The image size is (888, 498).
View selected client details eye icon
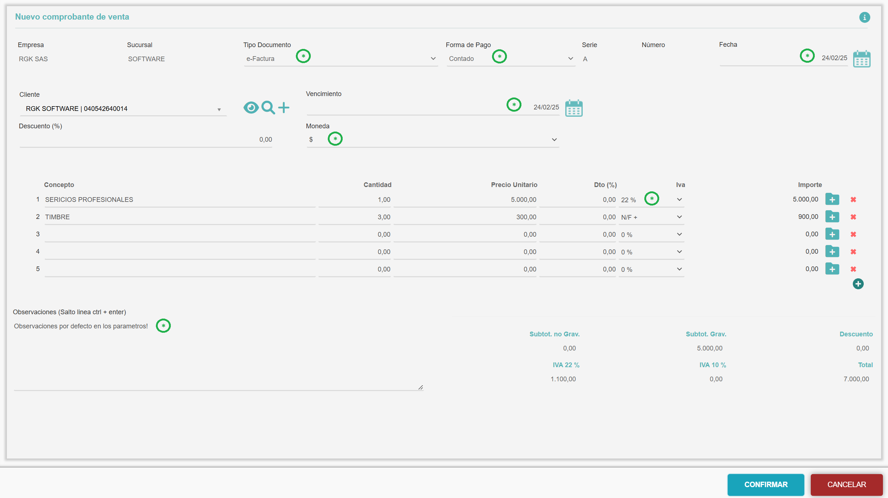click(251, 108)
